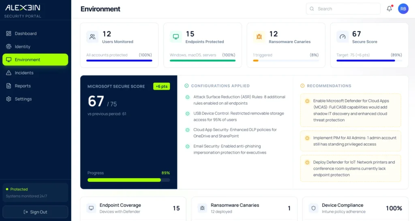This screenshot has height=221, width=415.
Task: Open the RB user avatar menu
Action: coord(403,8)
